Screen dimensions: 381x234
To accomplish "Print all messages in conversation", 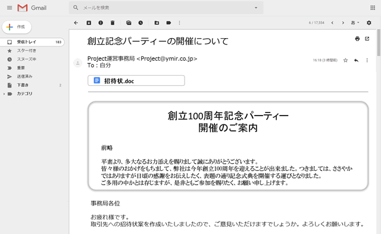I will [x=357, y=39].
